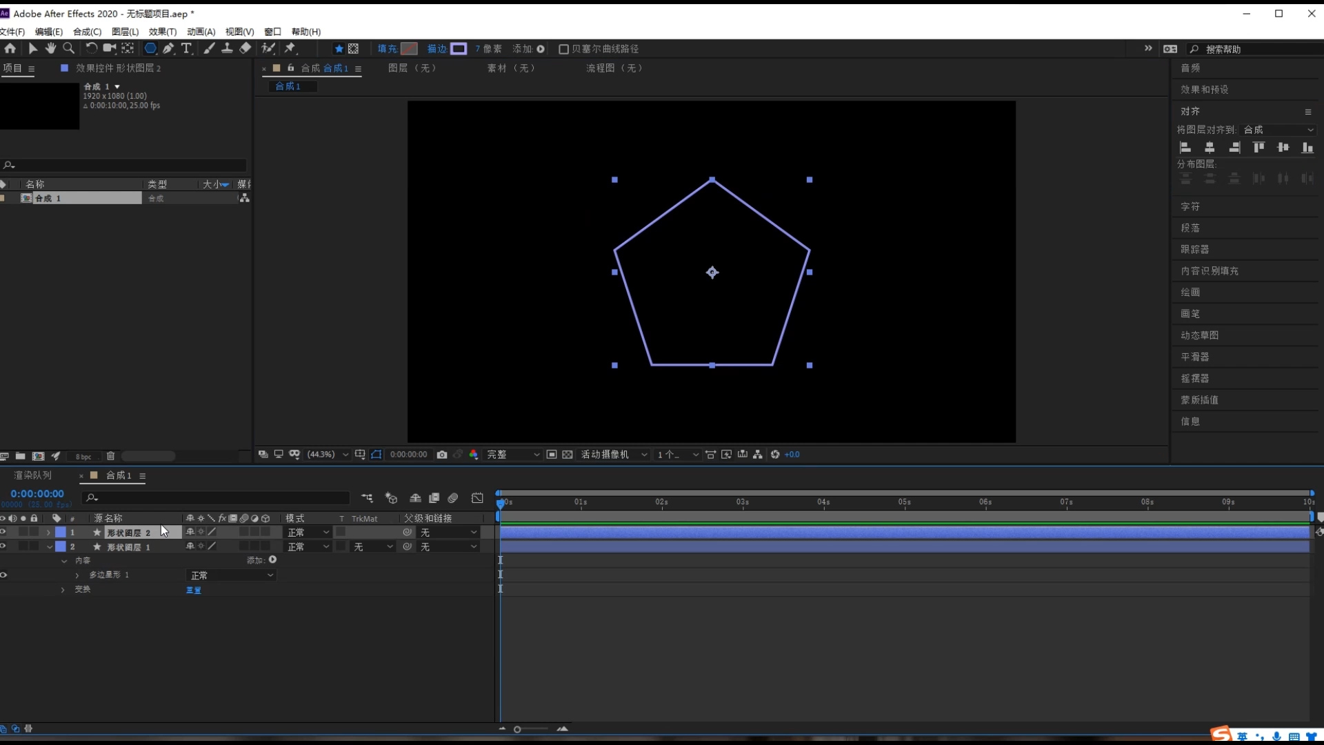
Task: Expand the 多边星形 1 group
Action: (x=77, y=575)
